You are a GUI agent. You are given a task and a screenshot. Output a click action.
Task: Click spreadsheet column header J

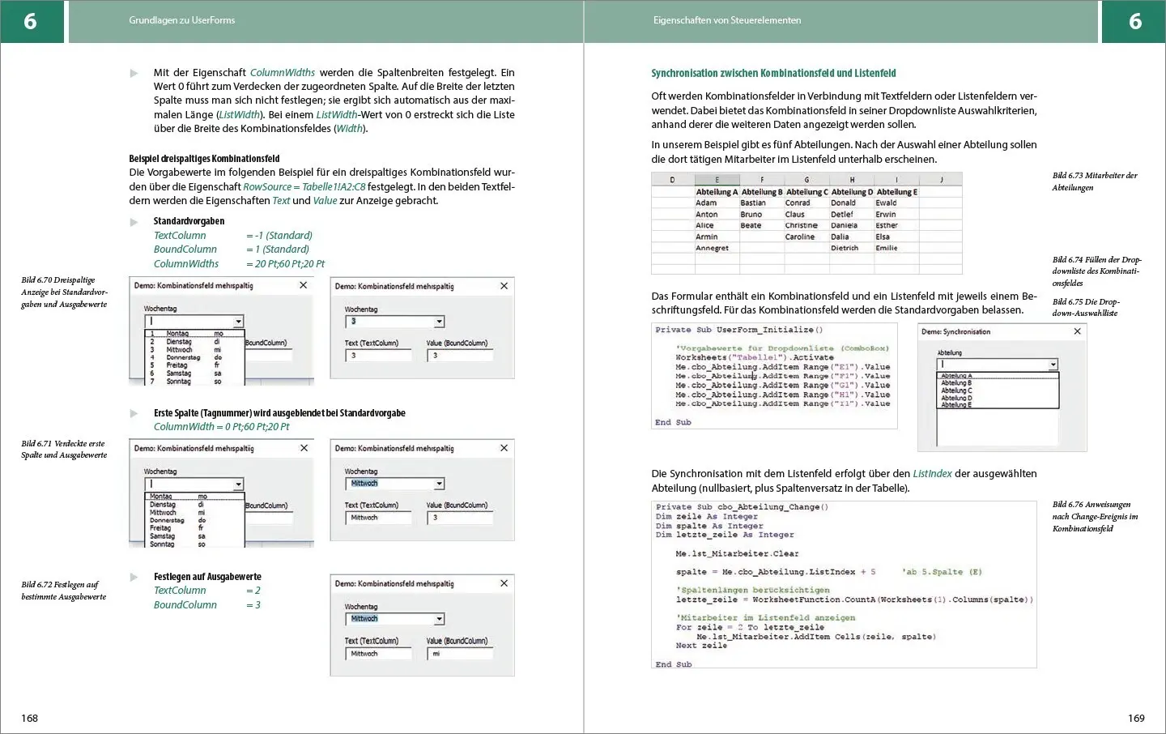click(x=941, y=180)
